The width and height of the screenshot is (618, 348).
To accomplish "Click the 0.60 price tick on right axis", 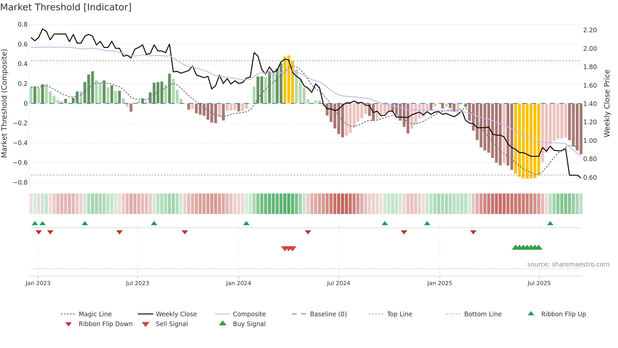I will pos(590,178).
